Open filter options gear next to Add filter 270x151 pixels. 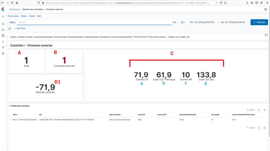point(10,29)
